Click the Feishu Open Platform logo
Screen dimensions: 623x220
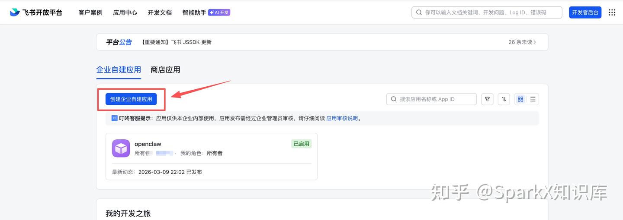point(36,13)
